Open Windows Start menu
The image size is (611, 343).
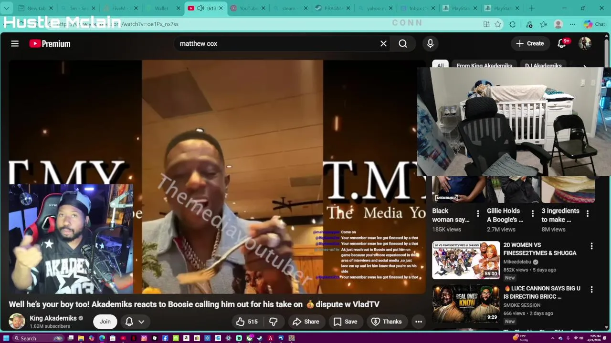pyautogui.click(x=6, y=338)
